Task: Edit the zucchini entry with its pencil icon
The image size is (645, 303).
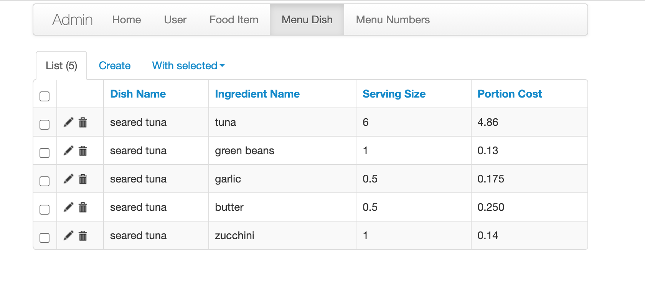Action: coord(68,236)
